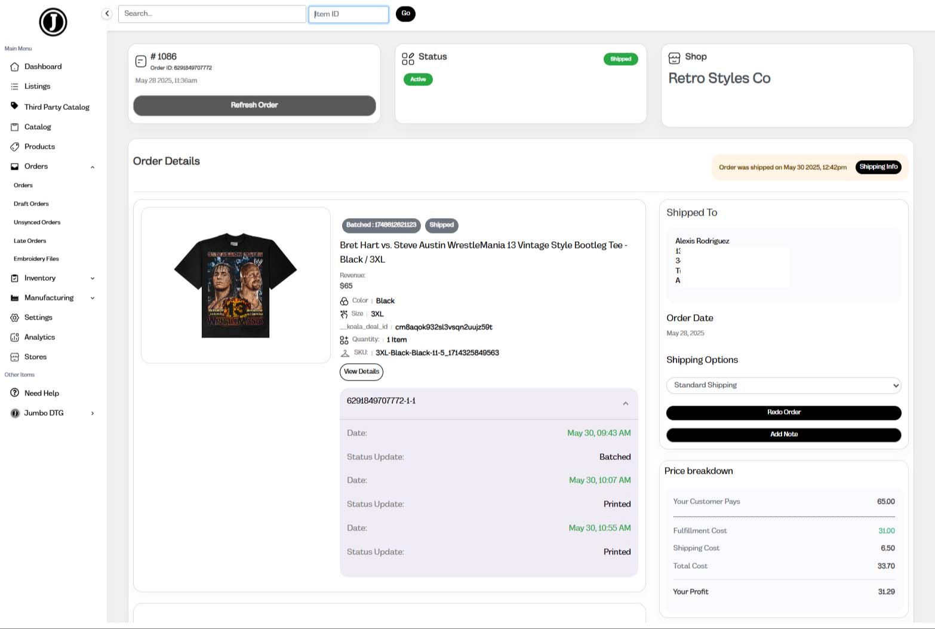Click the Manufacturing factory icon

(x=15, y=298)
